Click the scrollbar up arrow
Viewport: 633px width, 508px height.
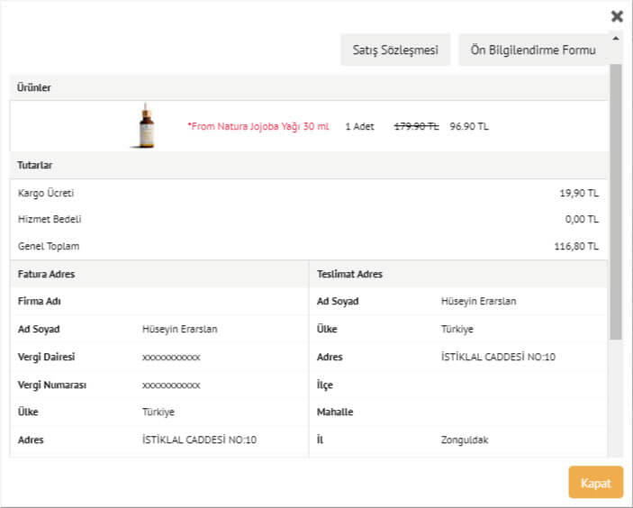pyautogui.click(x=616, y=39)
